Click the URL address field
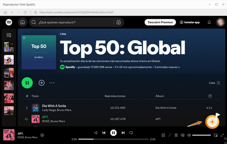The image size is (227, 144). 76,12
